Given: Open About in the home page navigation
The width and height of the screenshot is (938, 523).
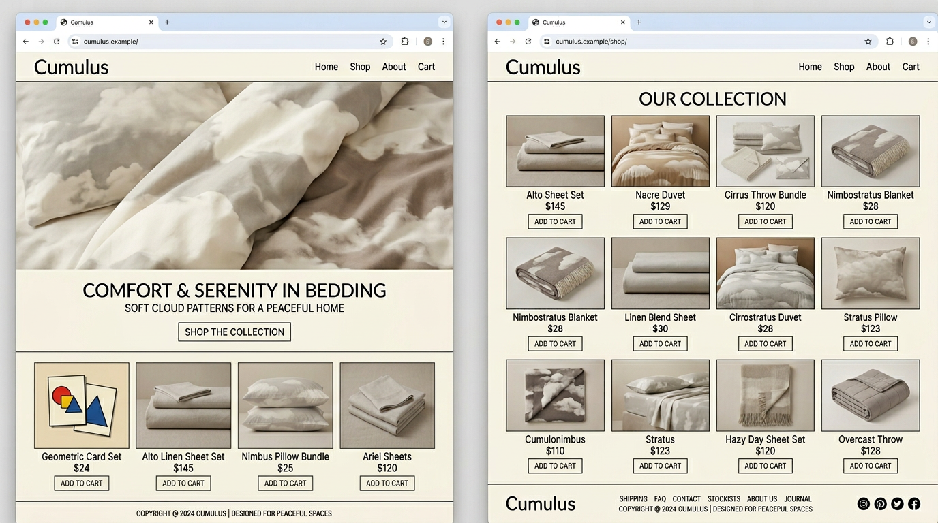Looking at the screenshot, I should point(393,67).
